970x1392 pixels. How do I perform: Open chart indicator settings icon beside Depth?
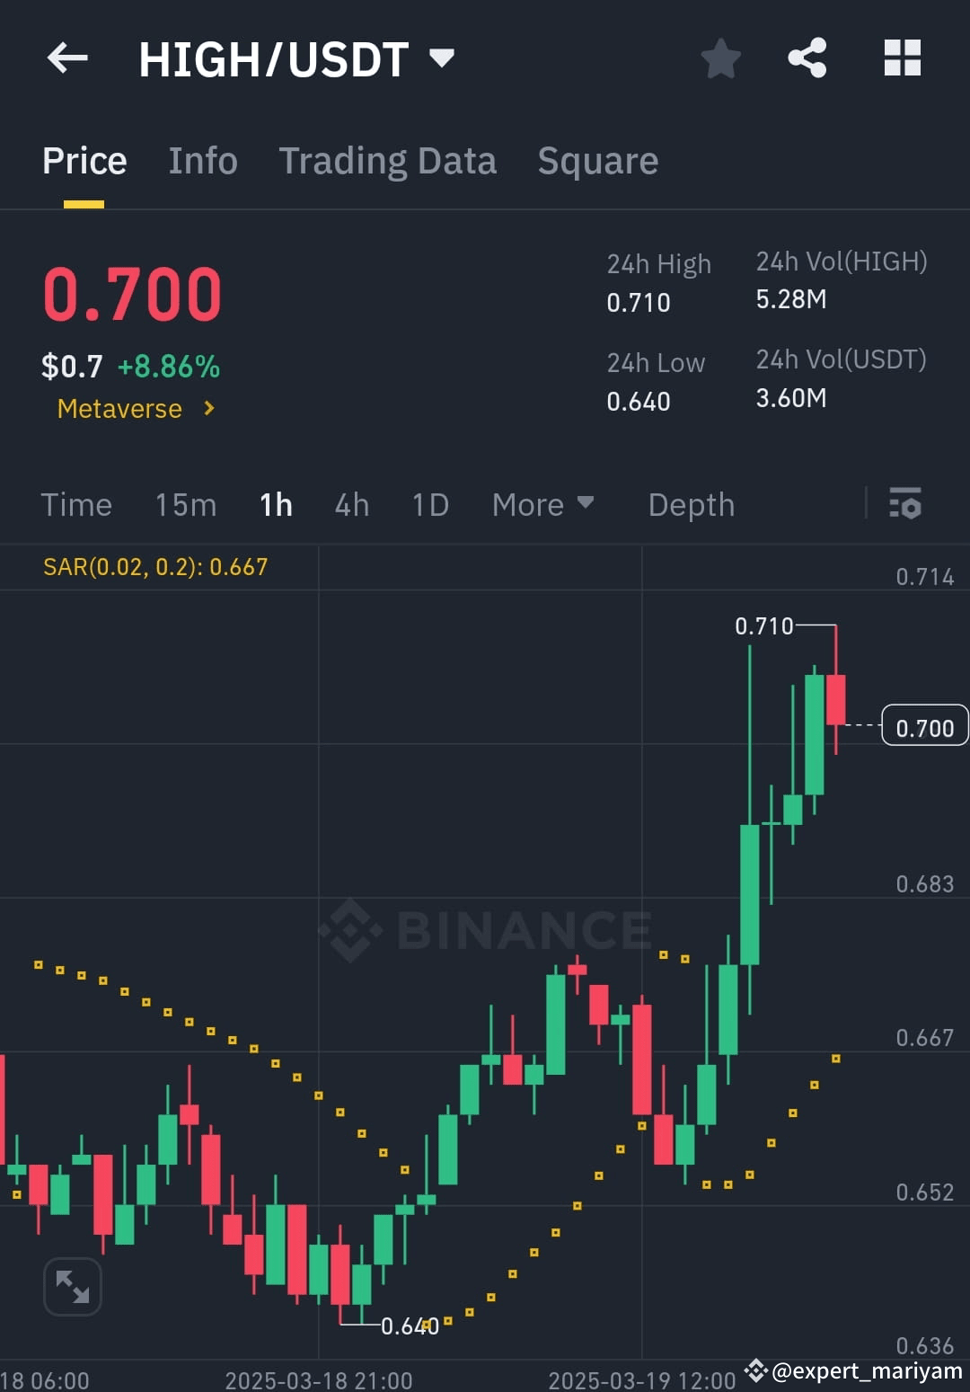[x=906, y=504]
